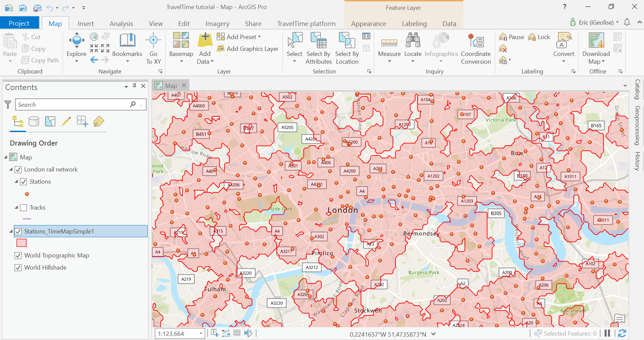Open Select By Location
Screen dimensions: 644x340
[346, 47]
